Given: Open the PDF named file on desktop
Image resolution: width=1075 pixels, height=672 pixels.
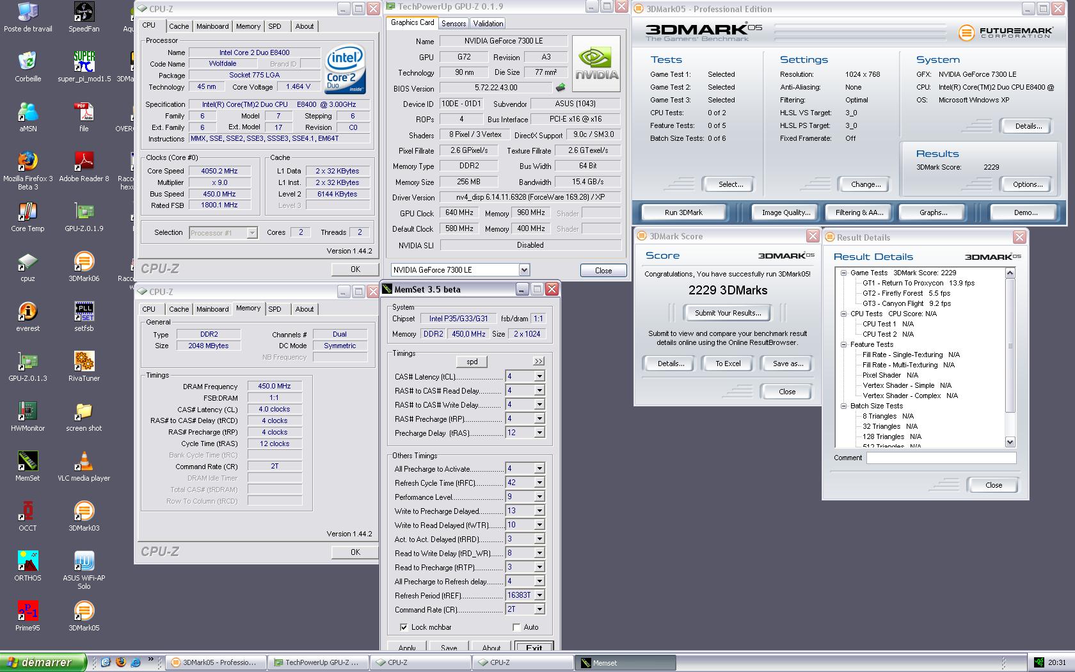Looking at the screenshot, I should [x=84, y=117].
